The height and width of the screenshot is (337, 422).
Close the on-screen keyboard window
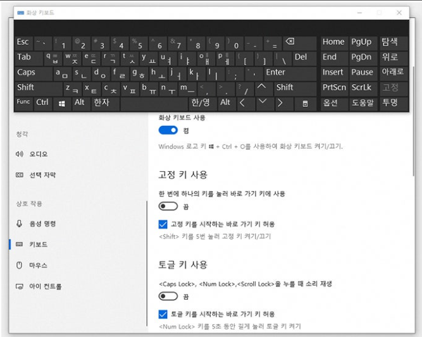(399, 13)
